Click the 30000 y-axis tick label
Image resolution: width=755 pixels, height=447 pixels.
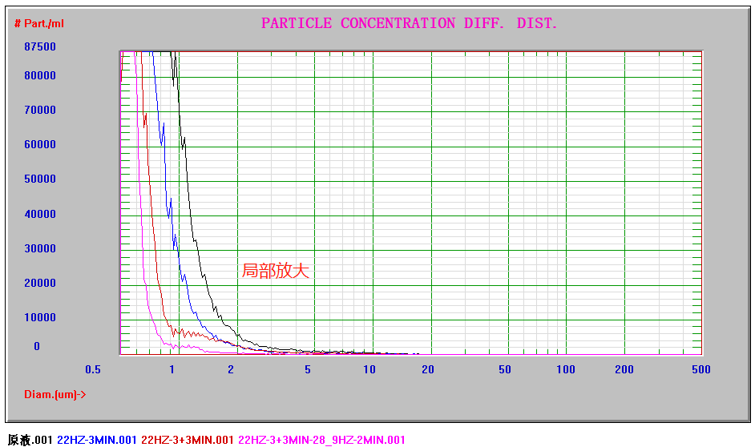(x=40, y=248)
